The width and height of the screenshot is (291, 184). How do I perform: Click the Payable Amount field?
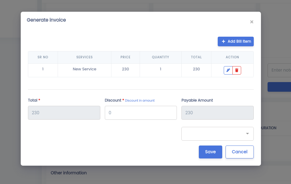tap(217, 113)
